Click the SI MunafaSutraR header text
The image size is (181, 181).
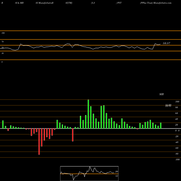coord(45,3)
